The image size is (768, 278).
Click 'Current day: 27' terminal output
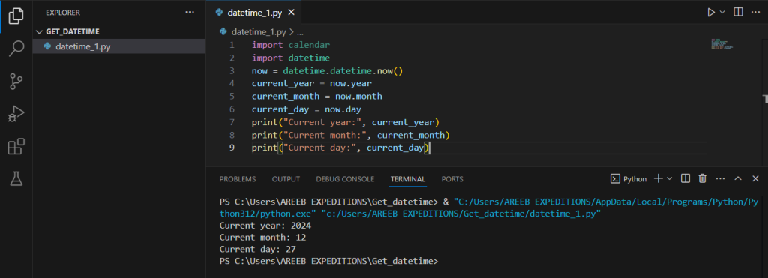coord(258,249)
